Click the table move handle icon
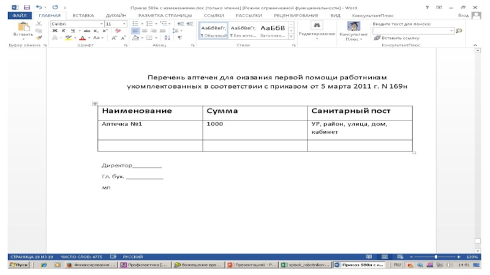 click(94, 105)
